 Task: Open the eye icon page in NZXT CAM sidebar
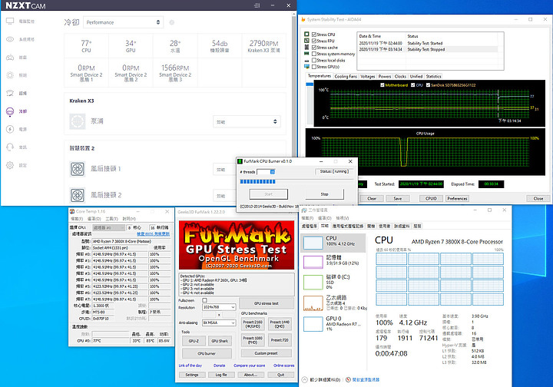tap(10, 39)
